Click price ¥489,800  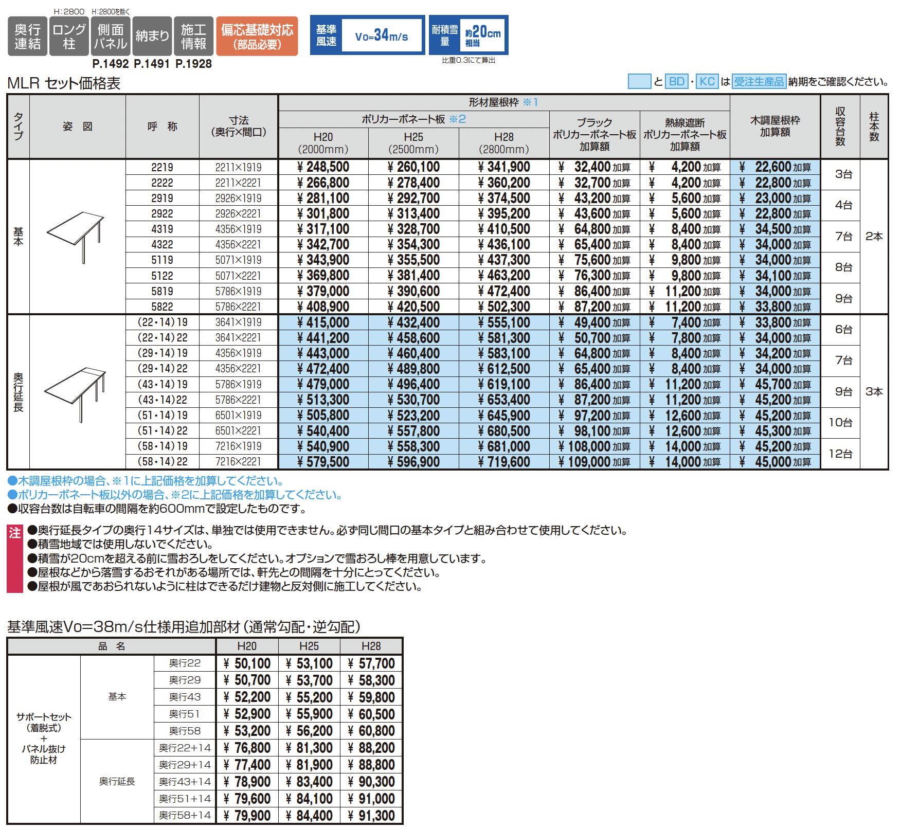click(413, 369)
